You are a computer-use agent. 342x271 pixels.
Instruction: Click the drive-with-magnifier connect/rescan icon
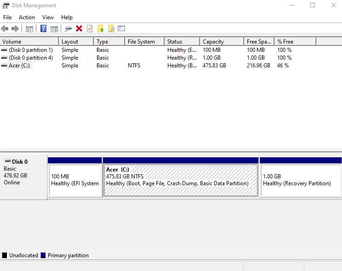pos(68,29)
